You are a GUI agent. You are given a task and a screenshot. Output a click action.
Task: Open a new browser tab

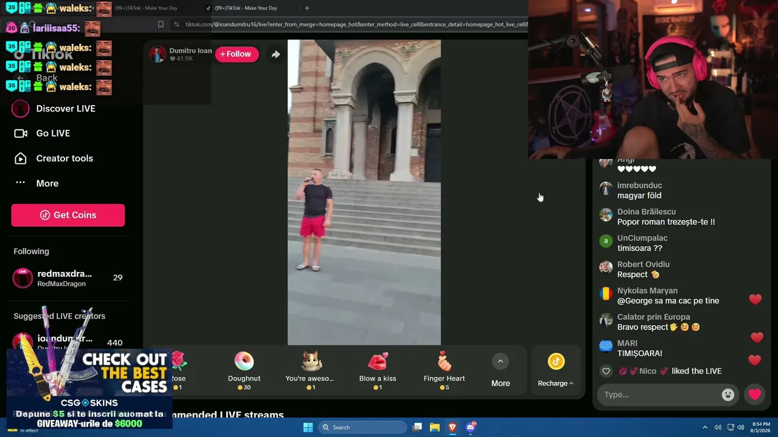(x=307, y=8)
